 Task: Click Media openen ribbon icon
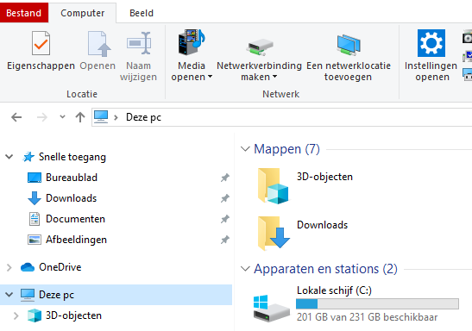click(192, 42)
